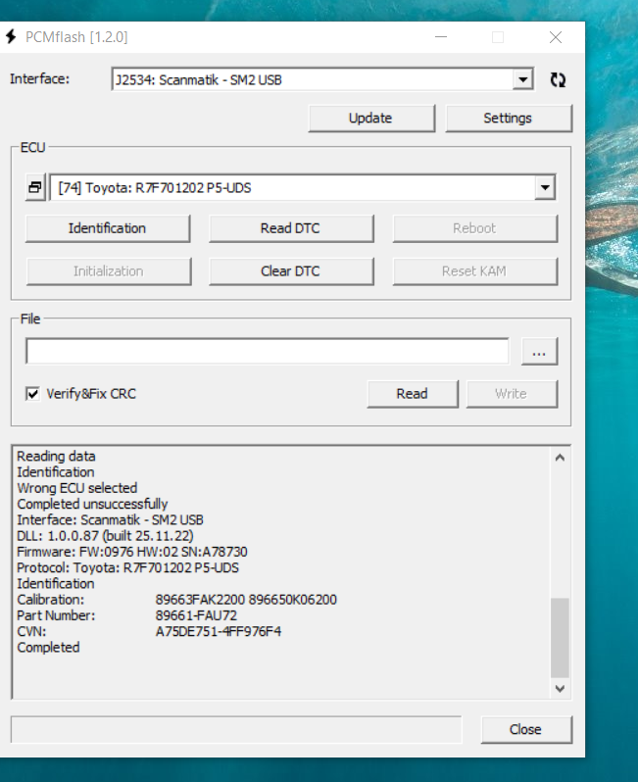This screenshot has width=638, height=782.
Task: Click the CVN value A75DE751-4FF976F4
Action: (218, 631)
